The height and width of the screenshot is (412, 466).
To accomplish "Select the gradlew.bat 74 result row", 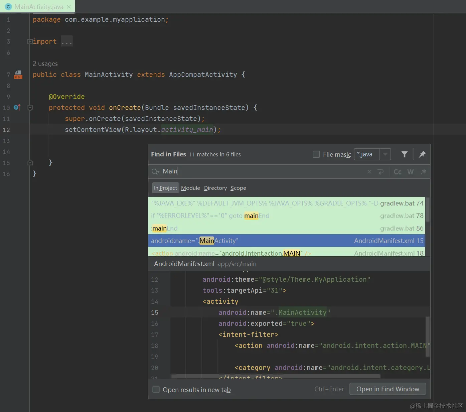I will pyautogui.click(x=287, y=203).
